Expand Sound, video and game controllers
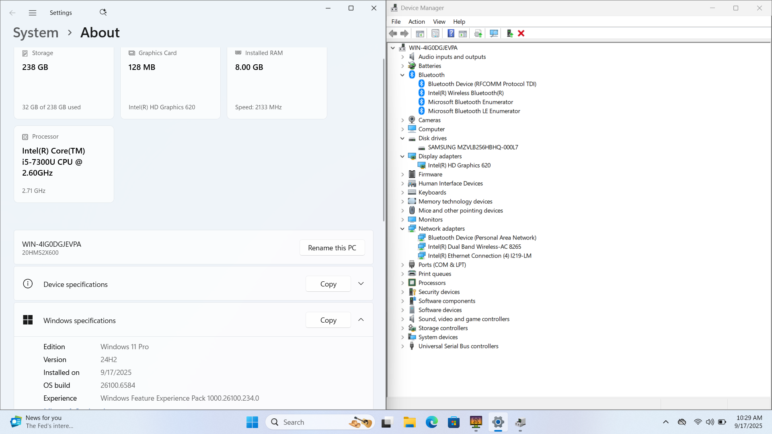 (402, 319)
